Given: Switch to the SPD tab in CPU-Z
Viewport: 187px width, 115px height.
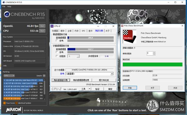Looking at the screenshot, I should (x=83, y=31).
